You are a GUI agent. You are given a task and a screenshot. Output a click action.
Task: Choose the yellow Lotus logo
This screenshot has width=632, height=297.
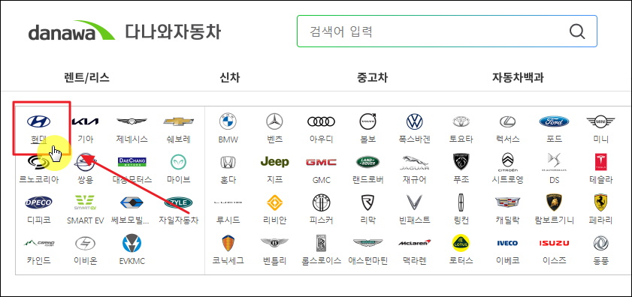tap(461, 243)
